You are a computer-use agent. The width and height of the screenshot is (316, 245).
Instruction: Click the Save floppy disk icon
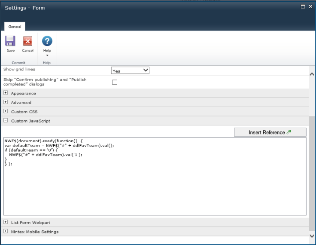click(x=10, y=41)
